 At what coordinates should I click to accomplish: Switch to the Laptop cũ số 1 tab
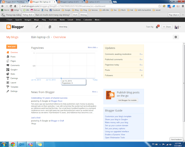click(x=98, y=2)
